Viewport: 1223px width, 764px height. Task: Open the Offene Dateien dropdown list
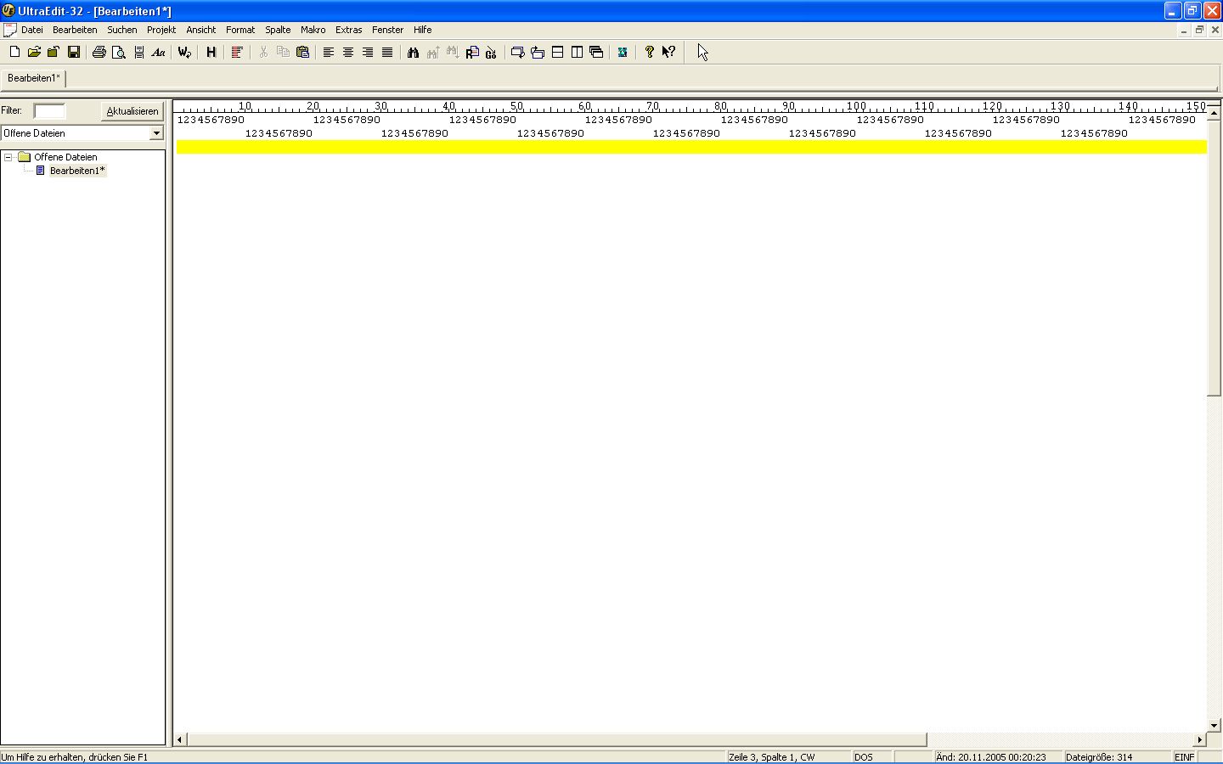point(156,133)
